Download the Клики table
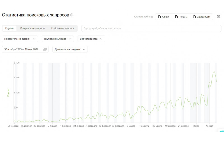The height and width of the screenshot is (141, 224). 164,17
